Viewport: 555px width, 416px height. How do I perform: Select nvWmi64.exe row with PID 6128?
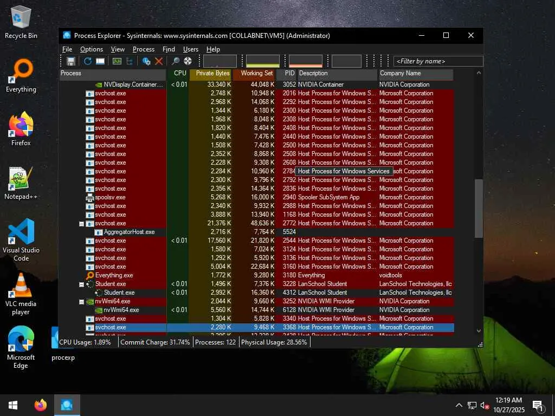[256, 310]
